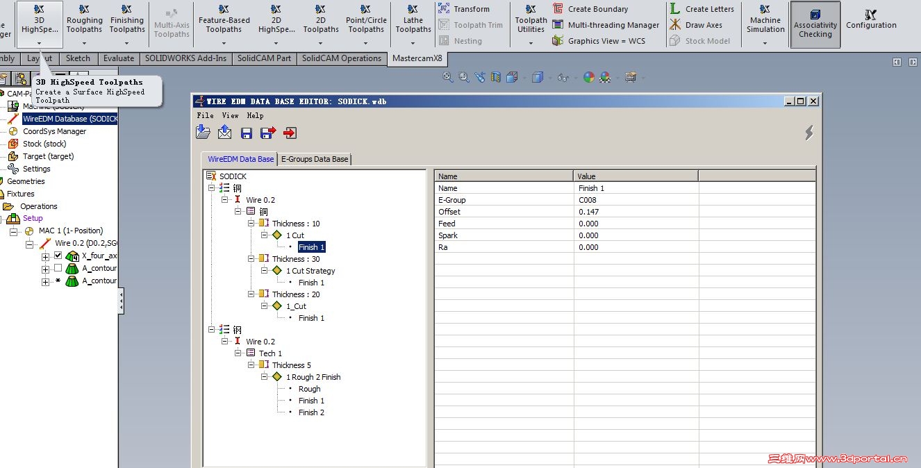Collapse the Tech 1 node
This screenshot has height=468, width=921.
click(238, 353)
